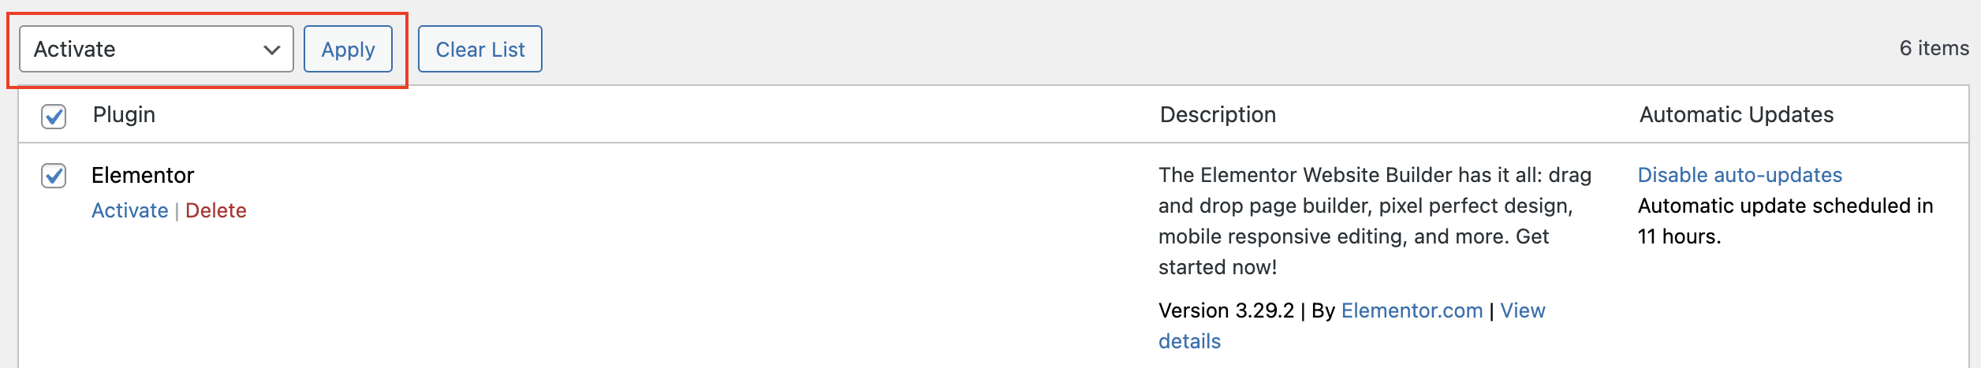This screenshot has width=1981, height=368.
Task: Click the Plugin column header
Action: (x=124, y=115)
